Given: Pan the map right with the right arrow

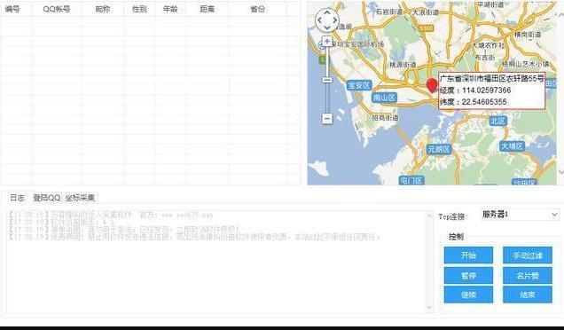Looking at the screenshot, I should coord(335,20).
